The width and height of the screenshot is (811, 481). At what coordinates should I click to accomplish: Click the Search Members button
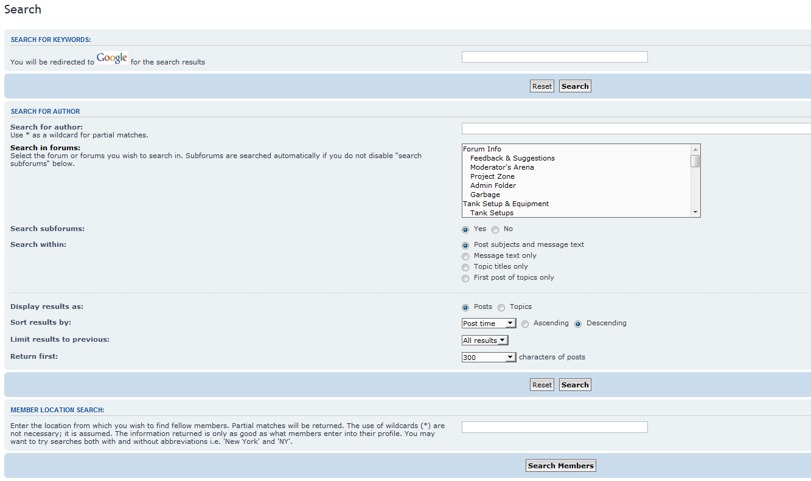tap(561, 466)
